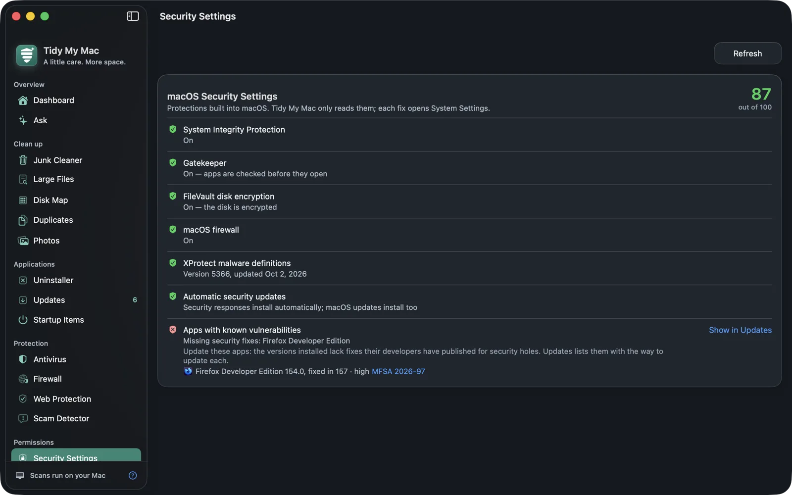Open Dashboard via its house icon
Screen dimensions: 792x495
click(23, 100)
